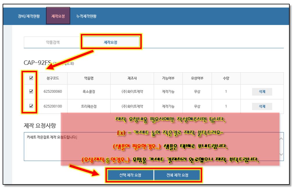
Task: Select the 제작요청 sub-tab
Action: [111, 42]
